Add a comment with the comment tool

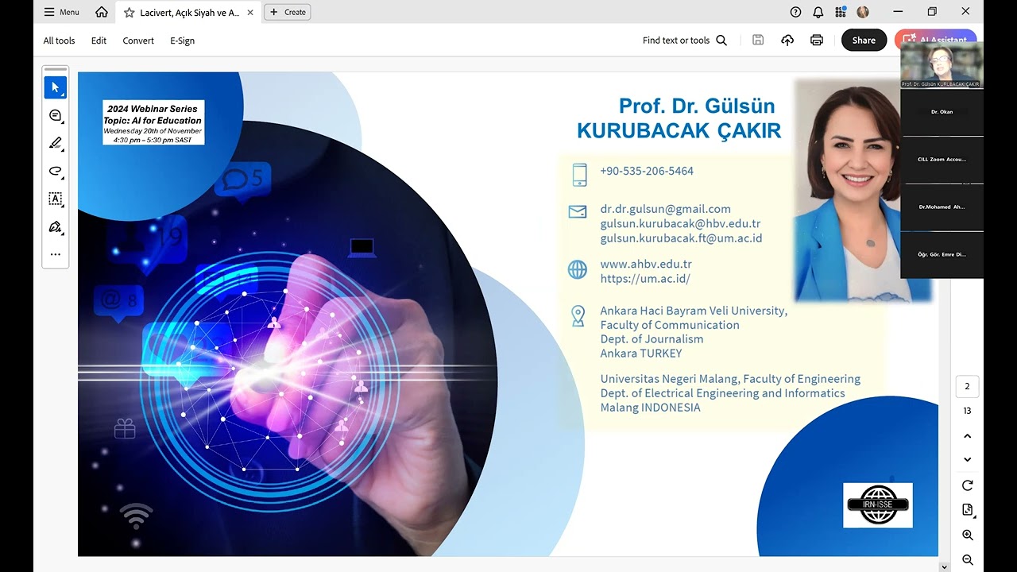click(x=56, y=116)
